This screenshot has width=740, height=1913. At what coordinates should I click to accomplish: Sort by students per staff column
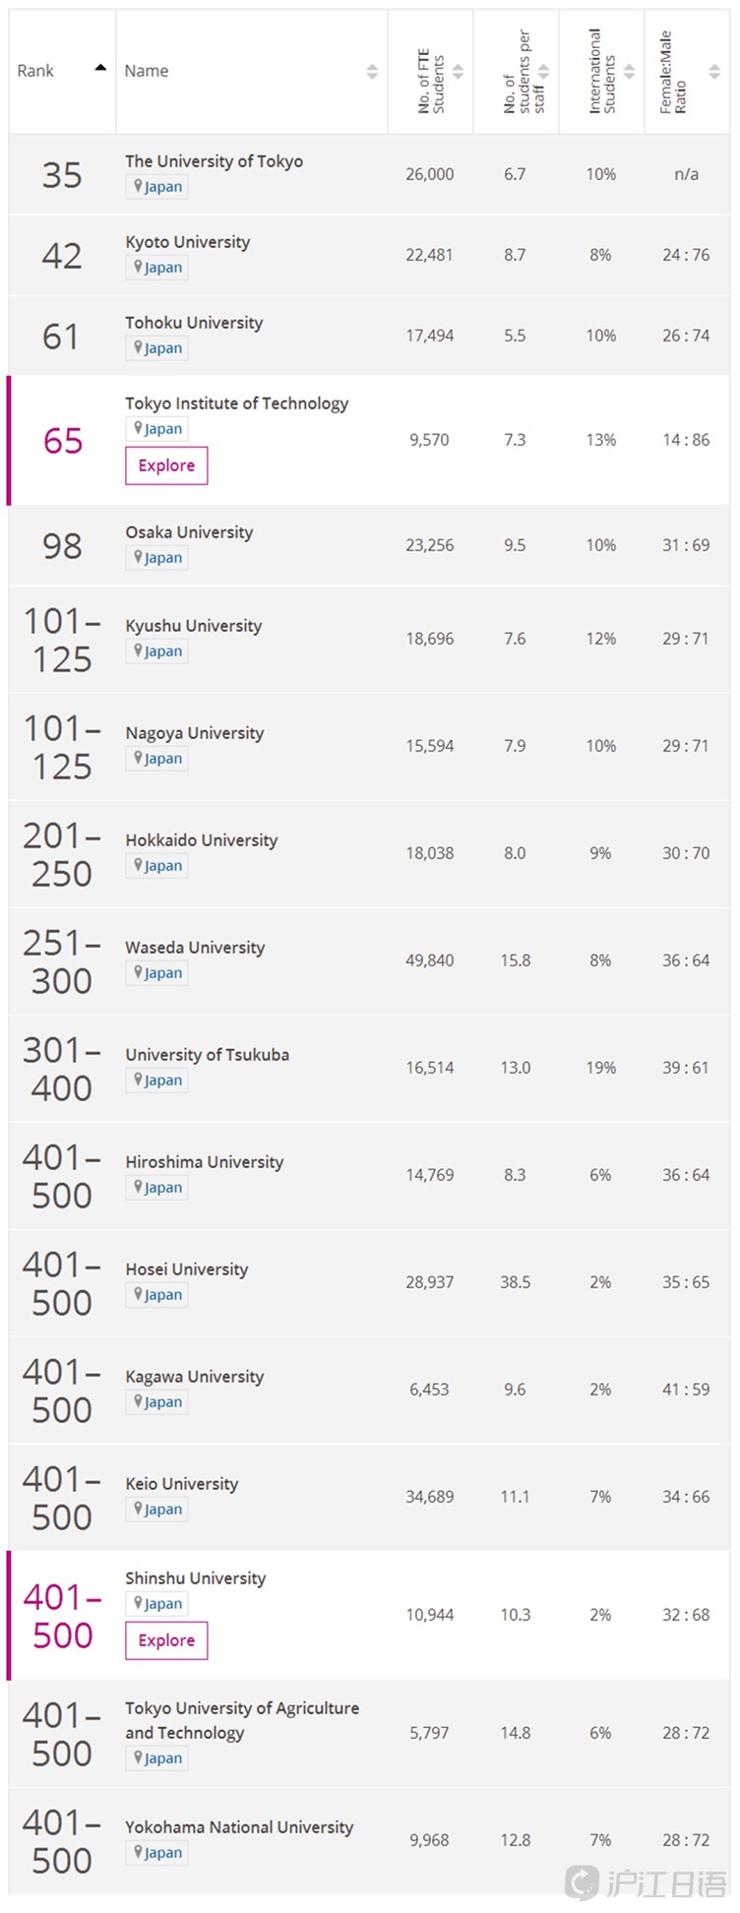tap(543, 72)
